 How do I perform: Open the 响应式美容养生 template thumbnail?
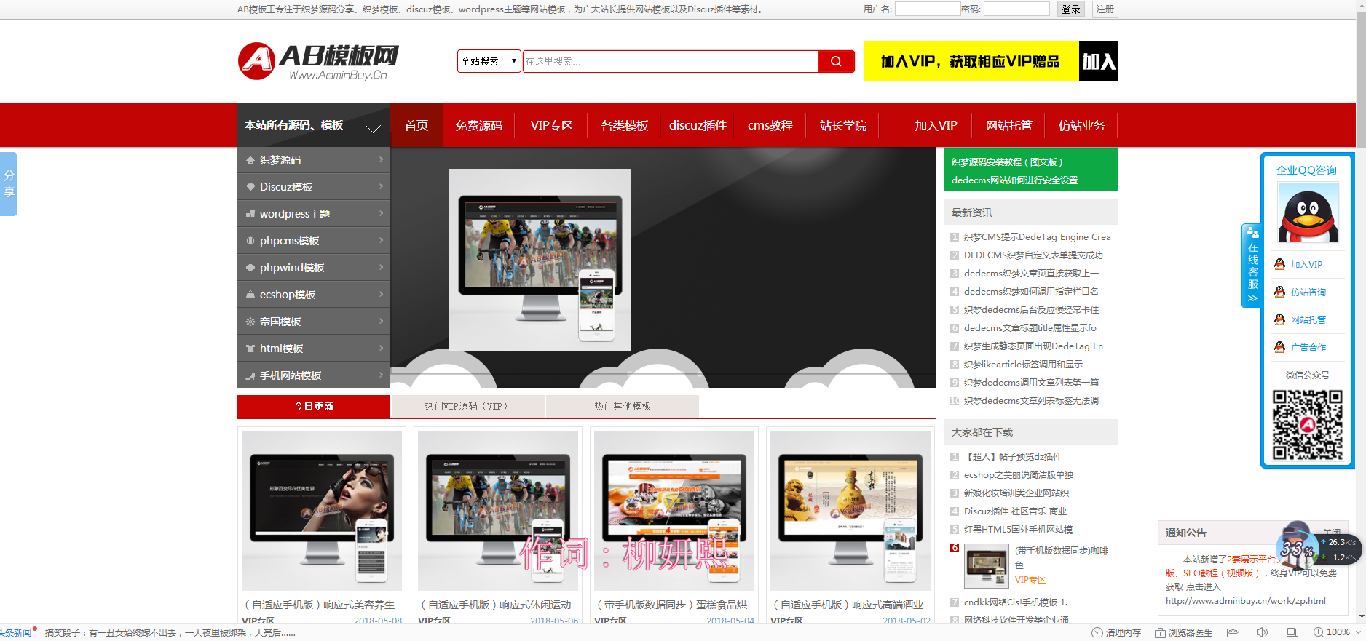[322, 510]
